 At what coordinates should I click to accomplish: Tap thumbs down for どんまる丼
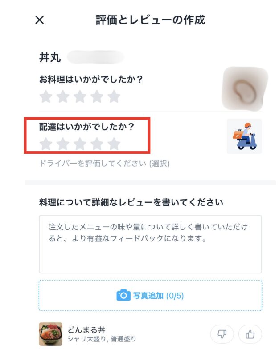(222, 334)
